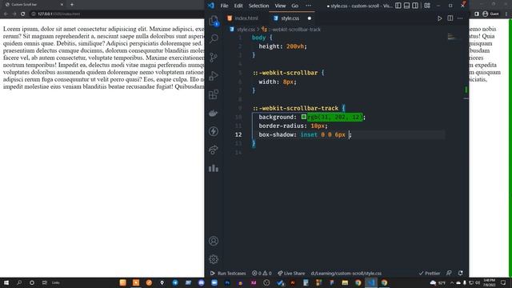Expand the overflow menu ellipsis after Go

[x=308, y=6]
